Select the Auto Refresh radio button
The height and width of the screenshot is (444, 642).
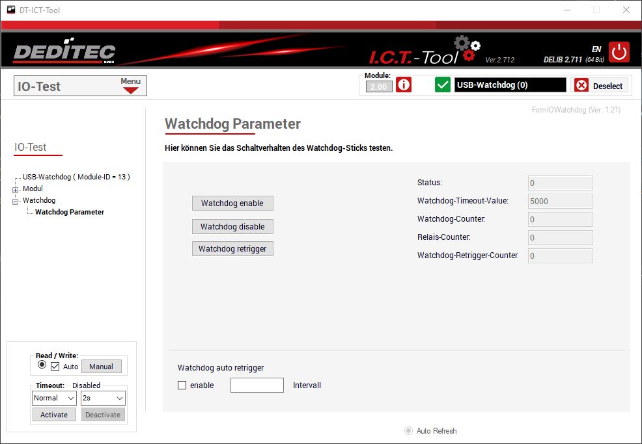409,431
